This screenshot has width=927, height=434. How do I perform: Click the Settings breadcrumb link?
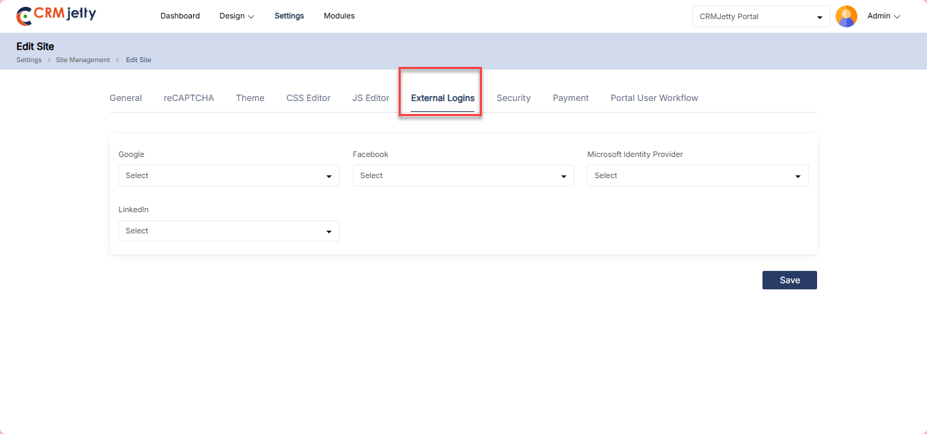pyautogui.click(x=29, y=60)
